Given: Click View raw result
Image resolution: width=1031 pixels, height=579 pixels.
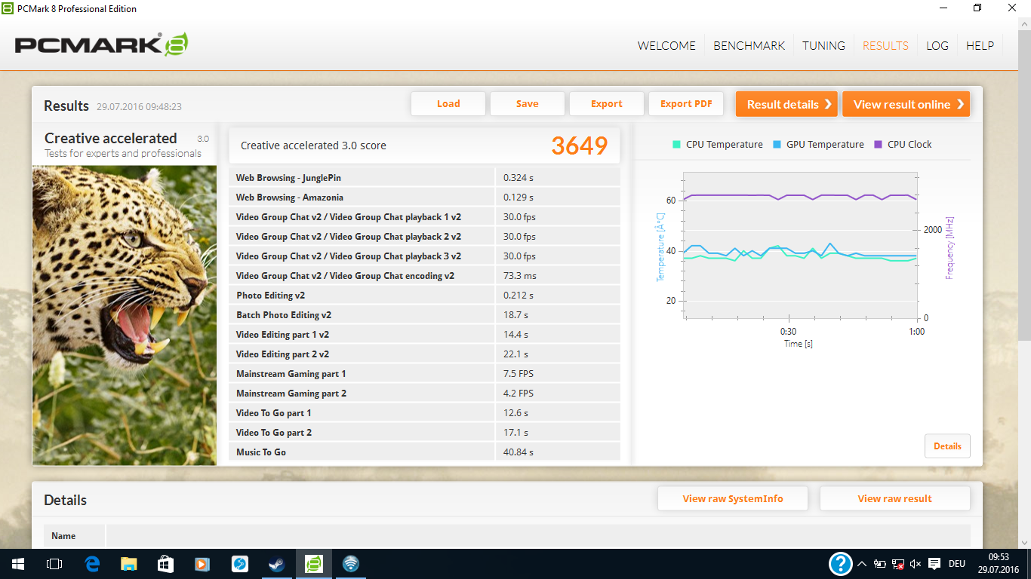Looking at the screenshot, I should (x=894, y=498).
